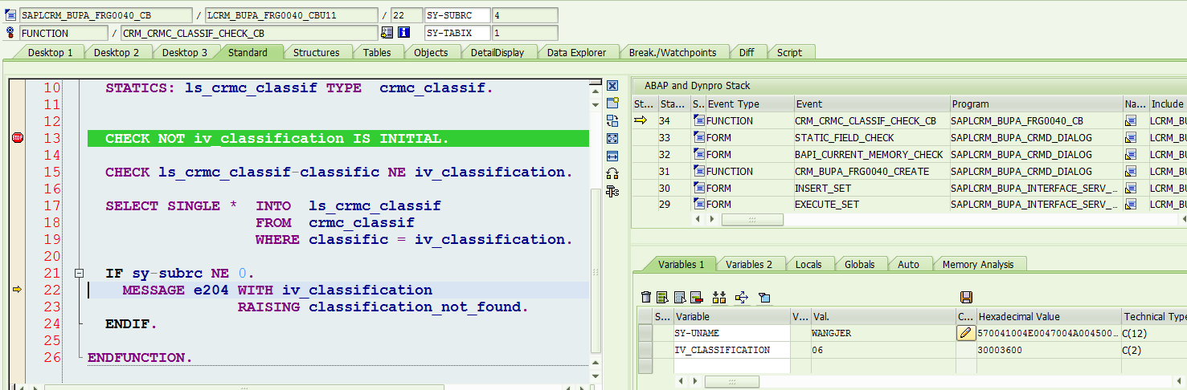1187x390 pixels.
Task: Click the stack type icon in row 34
Action: pyautogui.click(x=698, y=120)
